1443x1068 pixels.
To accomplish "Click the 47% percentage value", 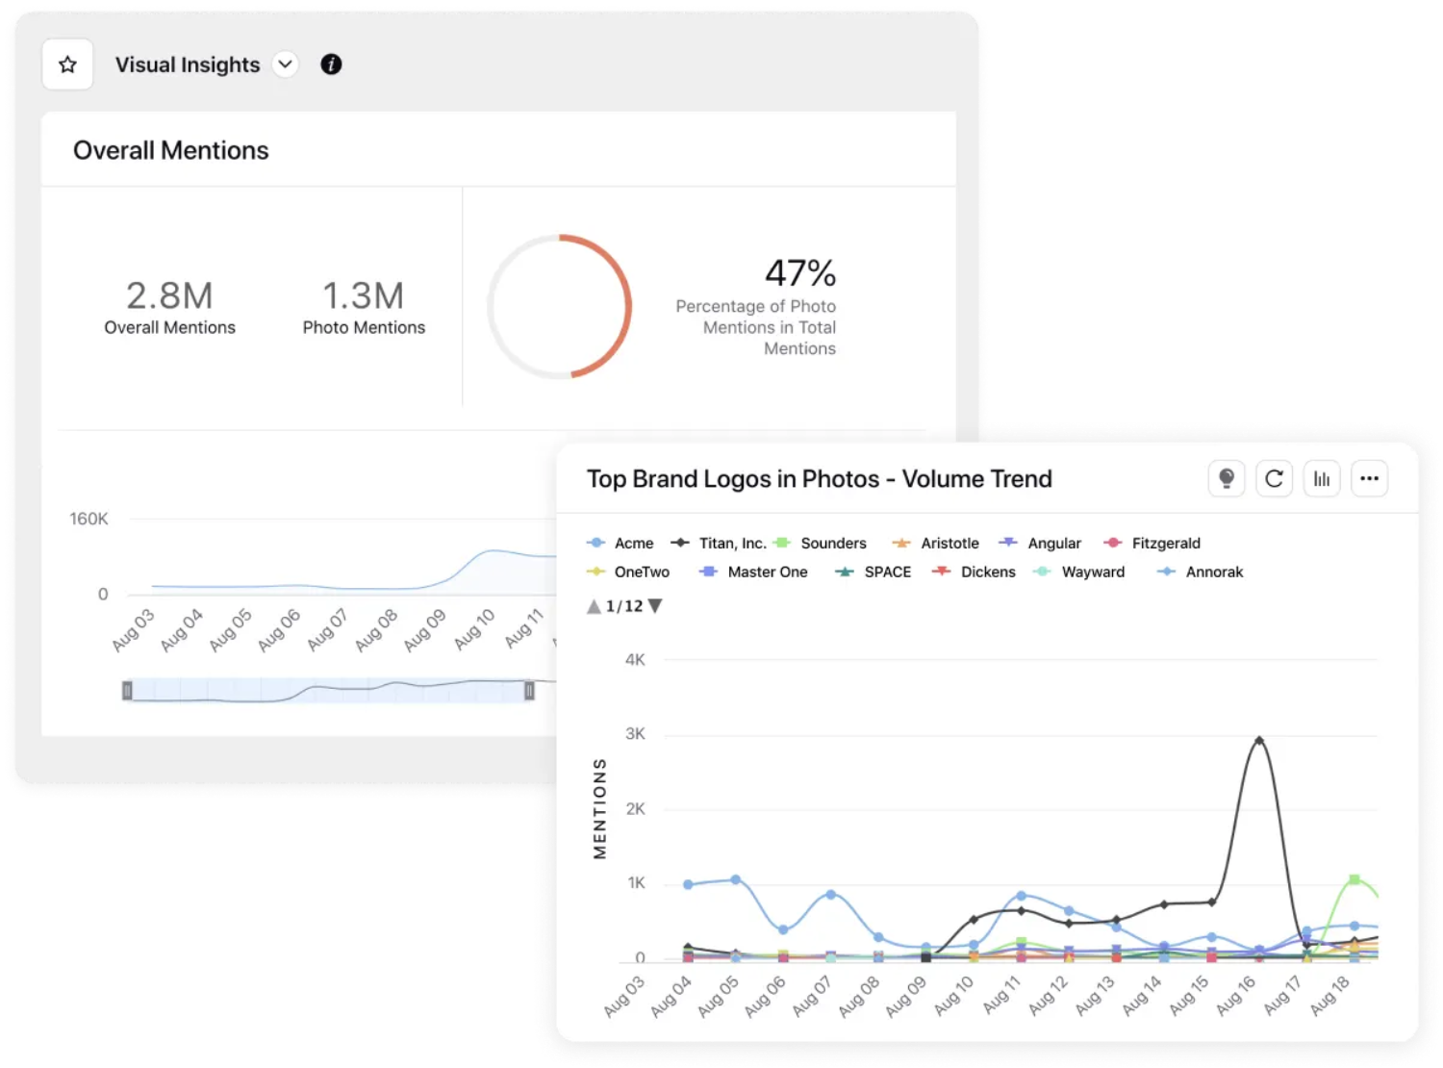I will (800, 273).
